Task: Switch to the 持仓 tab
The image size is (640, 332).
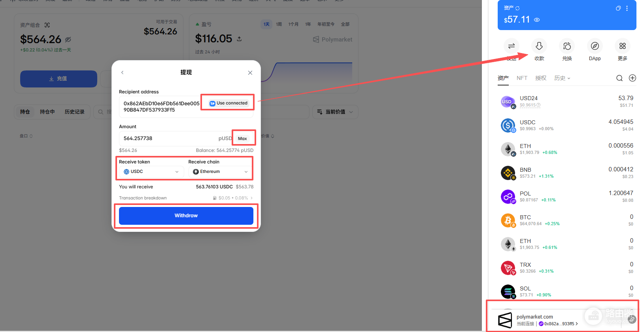Action: (x=25, y=112)
